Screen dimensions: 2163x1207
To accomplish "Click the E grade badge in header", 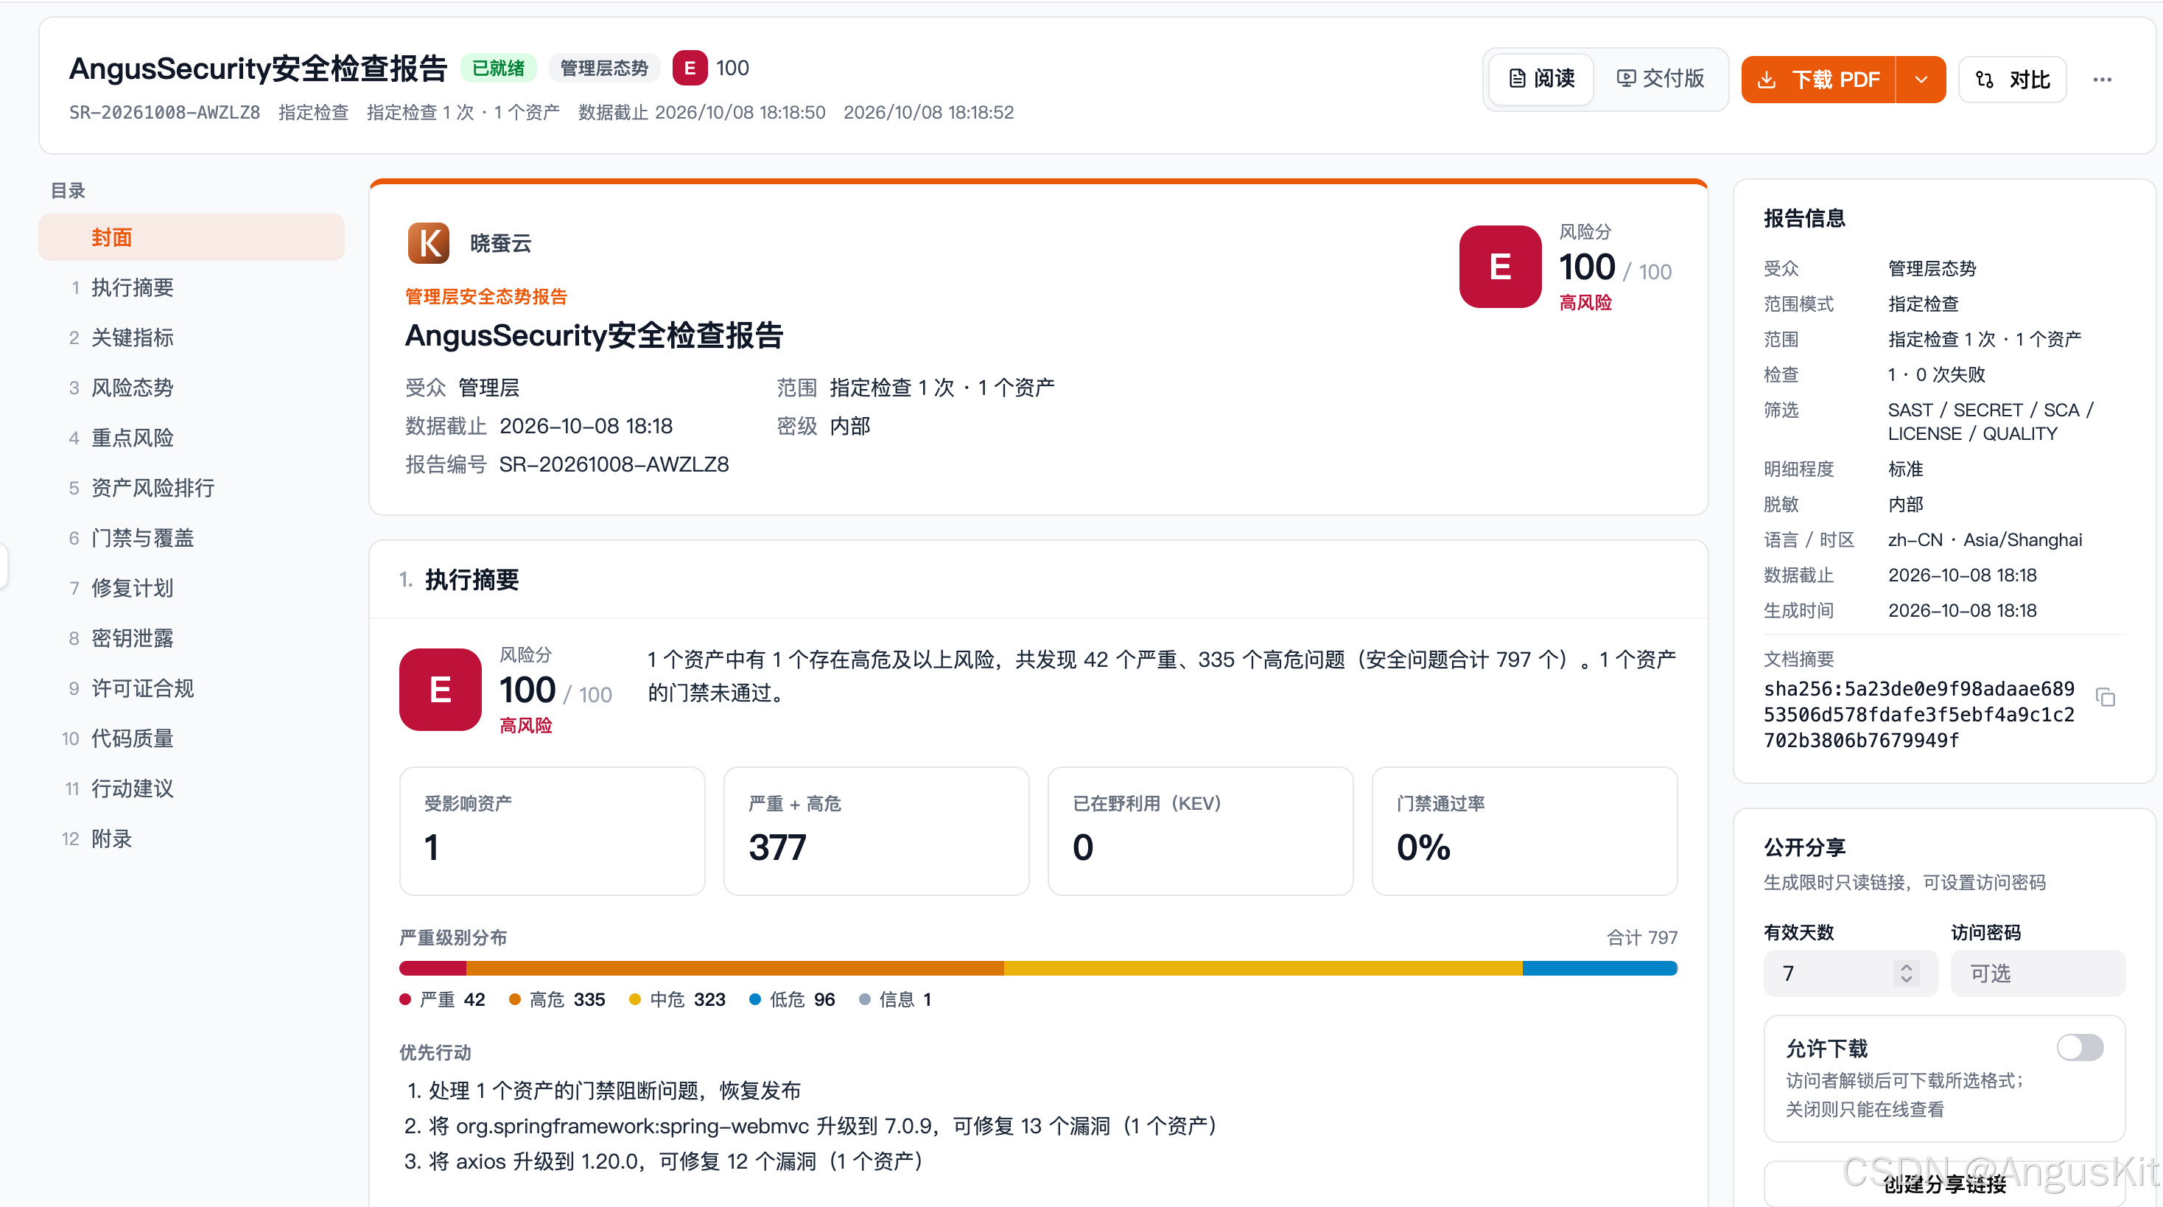I will pos(690,68).
